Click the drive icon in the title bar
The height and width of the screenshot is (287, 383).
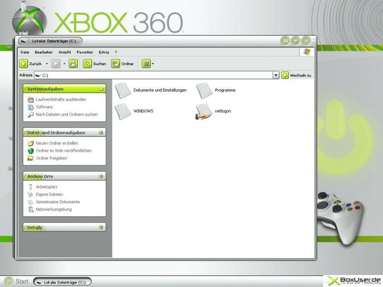tap(24, 41)
